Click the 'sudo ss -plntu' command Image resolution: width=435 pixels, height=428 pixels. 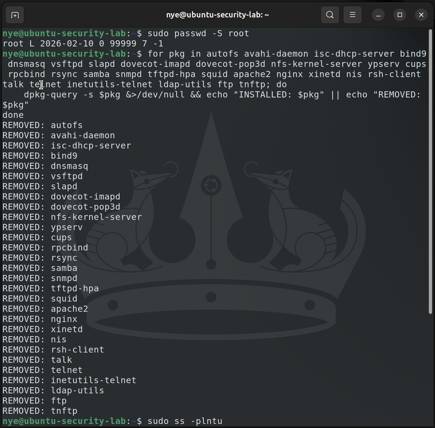pos(185,421)
